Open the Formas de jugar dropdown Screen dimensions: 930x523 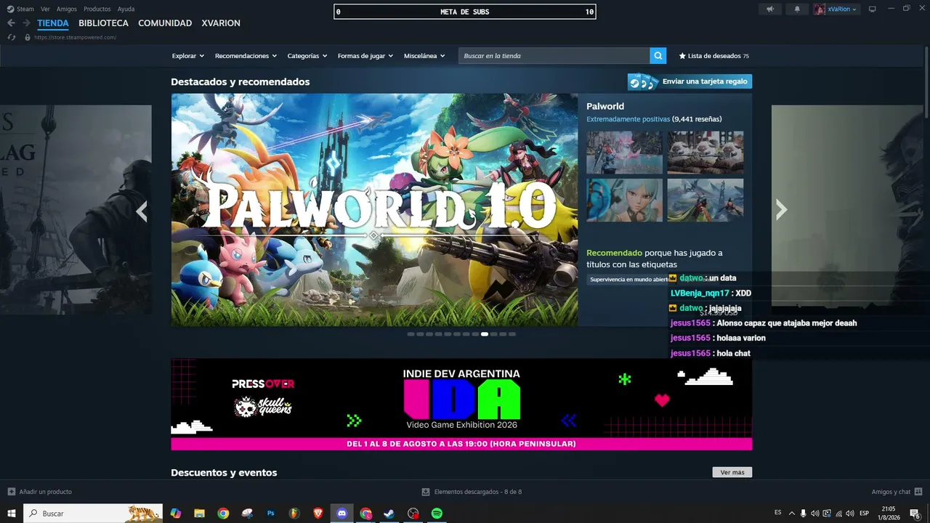tap(365, 56)
